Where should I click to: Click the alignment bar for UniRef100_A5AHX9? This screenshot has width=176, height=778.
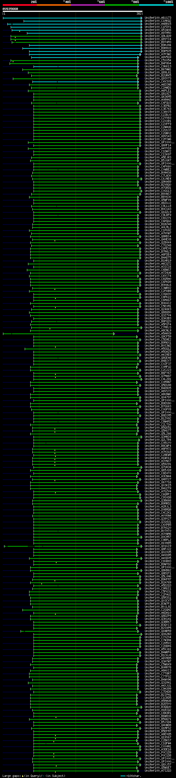pyautogui.click(x=59, y=334)
